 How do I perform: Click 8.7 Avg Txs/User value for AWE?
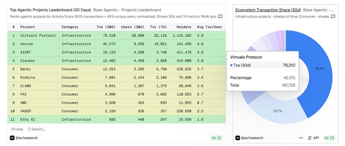coord(200,103)
